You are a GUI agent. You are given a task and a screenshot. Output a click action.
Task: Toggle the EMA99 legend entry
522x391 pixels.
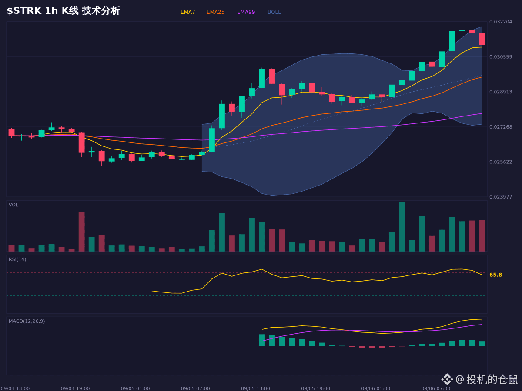246,12
